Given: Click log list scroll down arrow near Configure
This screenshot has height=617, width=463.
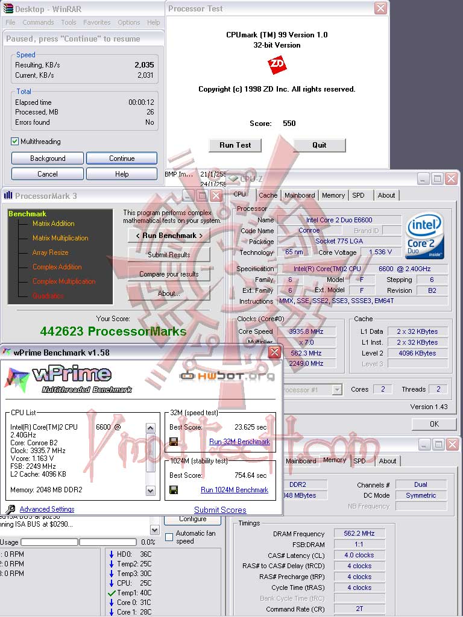Looking at the screenshot, I should coord(155,530).
